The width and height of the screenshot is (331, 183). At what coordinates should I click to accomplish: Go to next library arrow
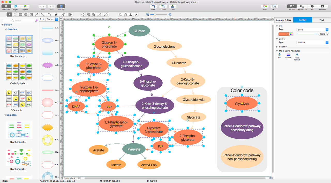43,19
